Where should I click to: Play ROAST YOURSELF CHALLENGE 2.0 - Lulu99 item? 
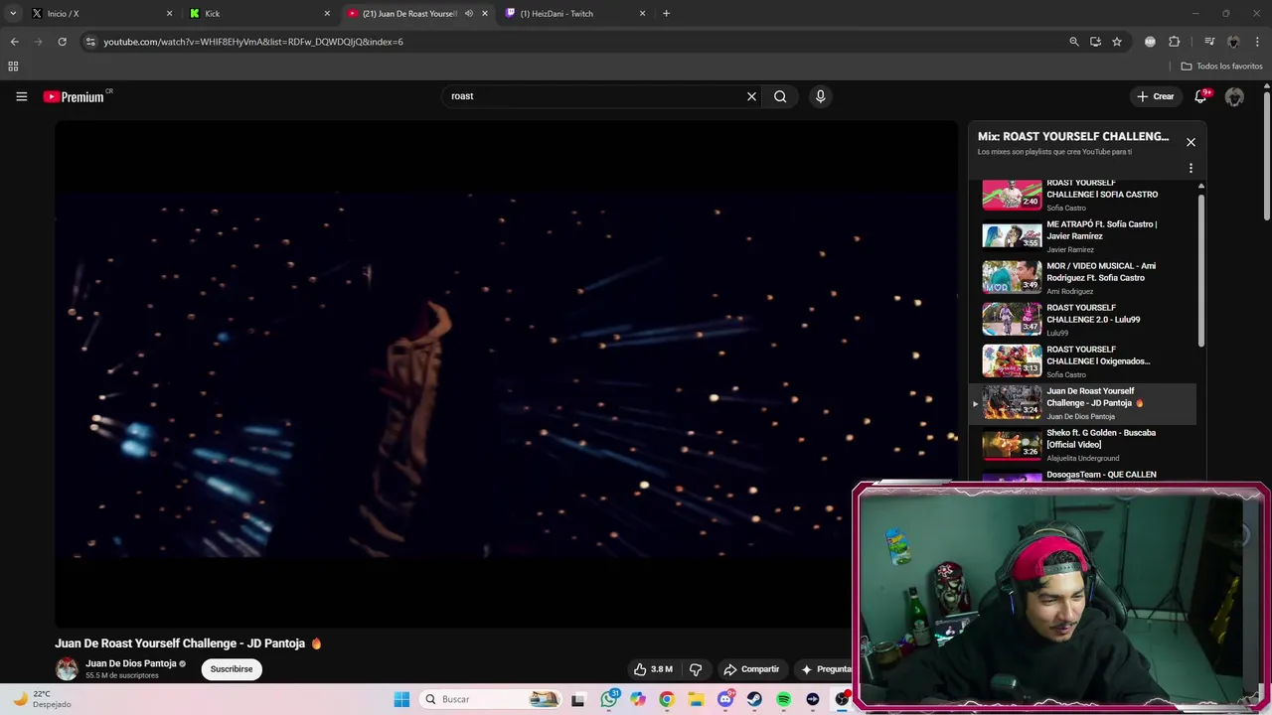[1083, 320]
